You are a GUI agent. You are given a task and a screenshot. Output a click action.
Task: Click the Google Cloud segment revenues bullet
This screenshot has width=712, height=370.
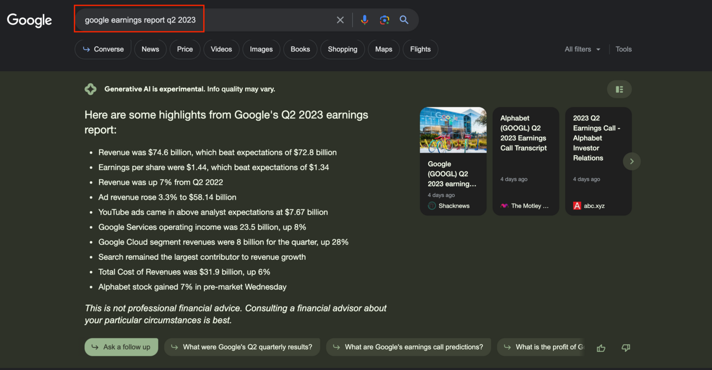pyautogui.click(x=223, y=242)
